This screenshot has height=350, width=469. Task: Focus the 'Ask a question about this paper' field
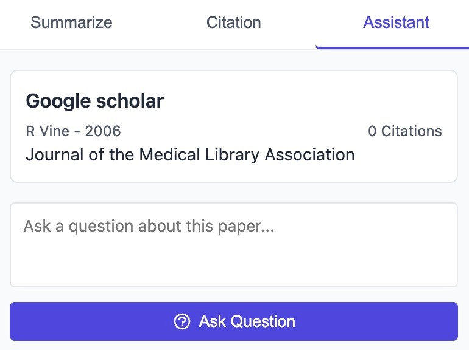tap(233, 244)
